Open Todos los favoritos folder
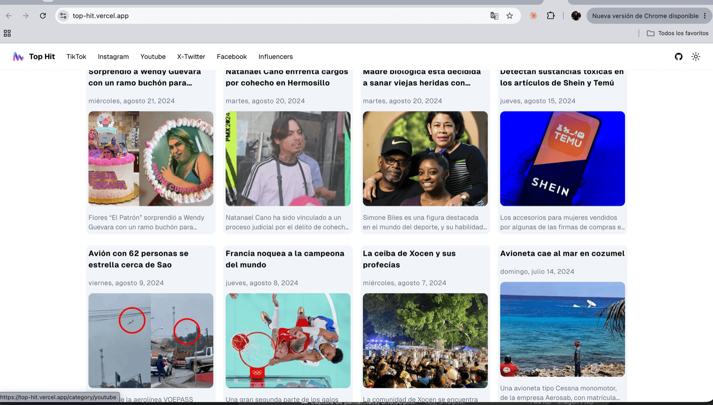 [x=677, y=33]
